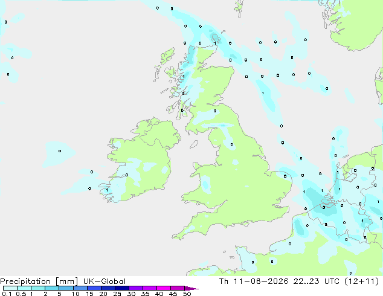Select the 10–15 mm legend swatch
383x296 pixels.
point(80,288)
